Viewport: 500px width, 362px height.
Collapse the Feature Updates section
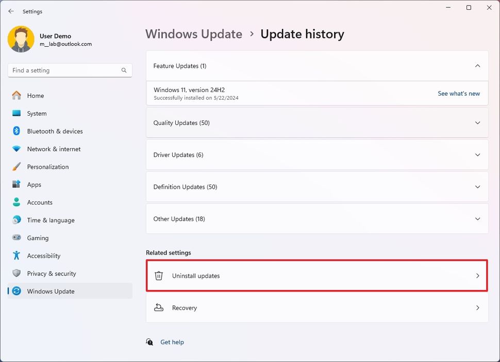pos(477,66)
